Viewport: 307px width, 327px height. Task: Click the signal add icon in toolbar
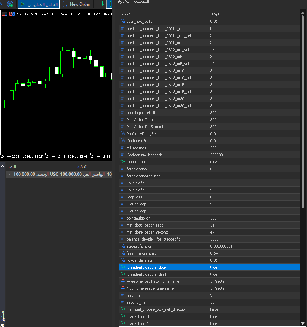11,4
